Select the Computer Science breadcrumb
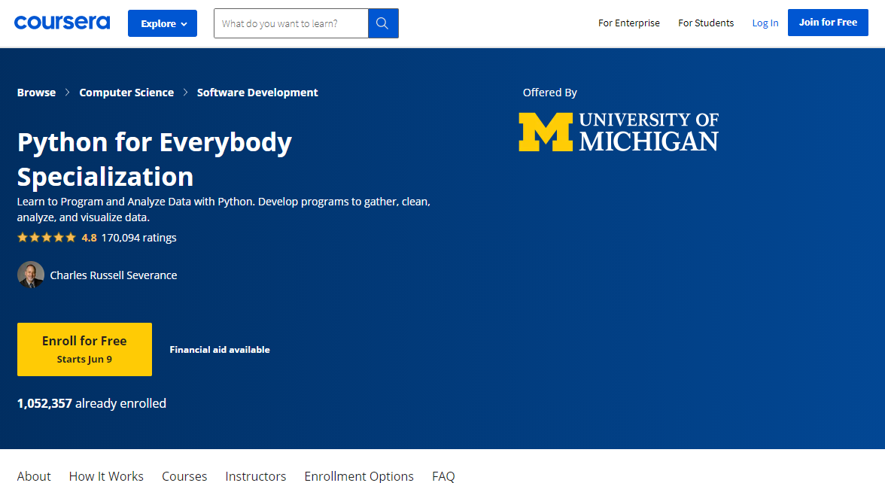Image resolution: width=885 pixels, height=483 pixels. tap(126, 93)
